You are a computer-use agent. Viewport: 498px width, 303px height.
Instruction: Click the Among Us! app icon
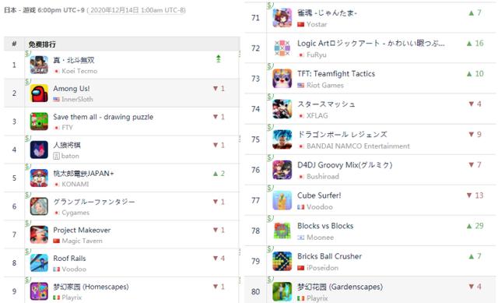point(39,93)
